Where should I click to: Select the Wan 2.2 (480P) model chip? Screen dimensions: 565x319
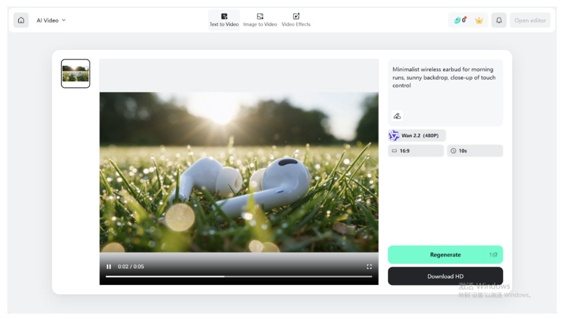tap(417, 135)
